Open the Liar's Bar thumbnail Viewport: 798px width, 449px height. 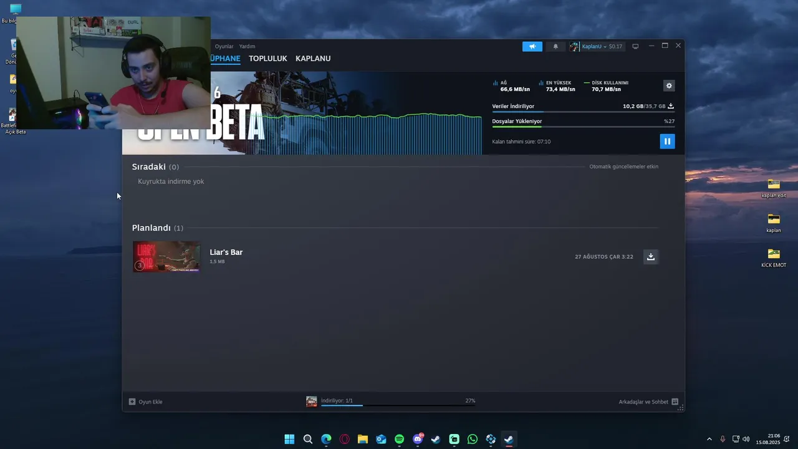point(166,257)
